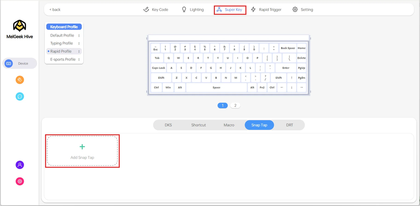Select the Back Space key
420x206 pixels.
[288, 48]
